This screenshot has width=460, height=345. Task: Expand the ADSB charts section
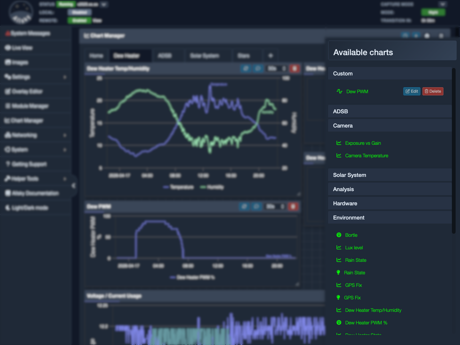[390, 111]
